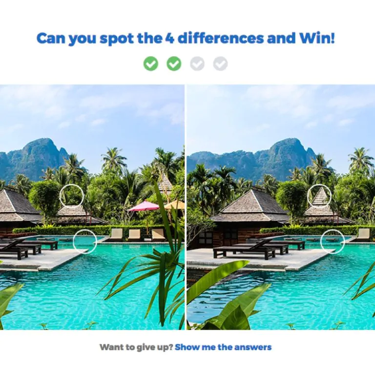Select the circled tree area in left image
Screen dimensions: 375x375
pos(71,196)
